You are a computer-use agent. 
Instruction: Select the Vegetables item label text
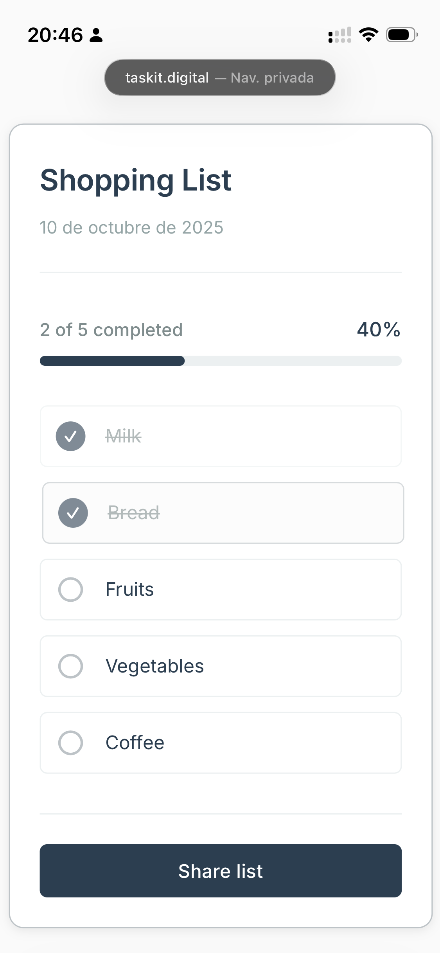point(154,666)
